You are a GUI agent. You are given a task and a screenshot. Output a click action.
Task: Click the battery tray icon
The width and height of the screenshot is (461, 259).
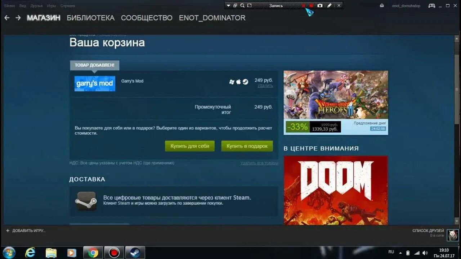408,253
